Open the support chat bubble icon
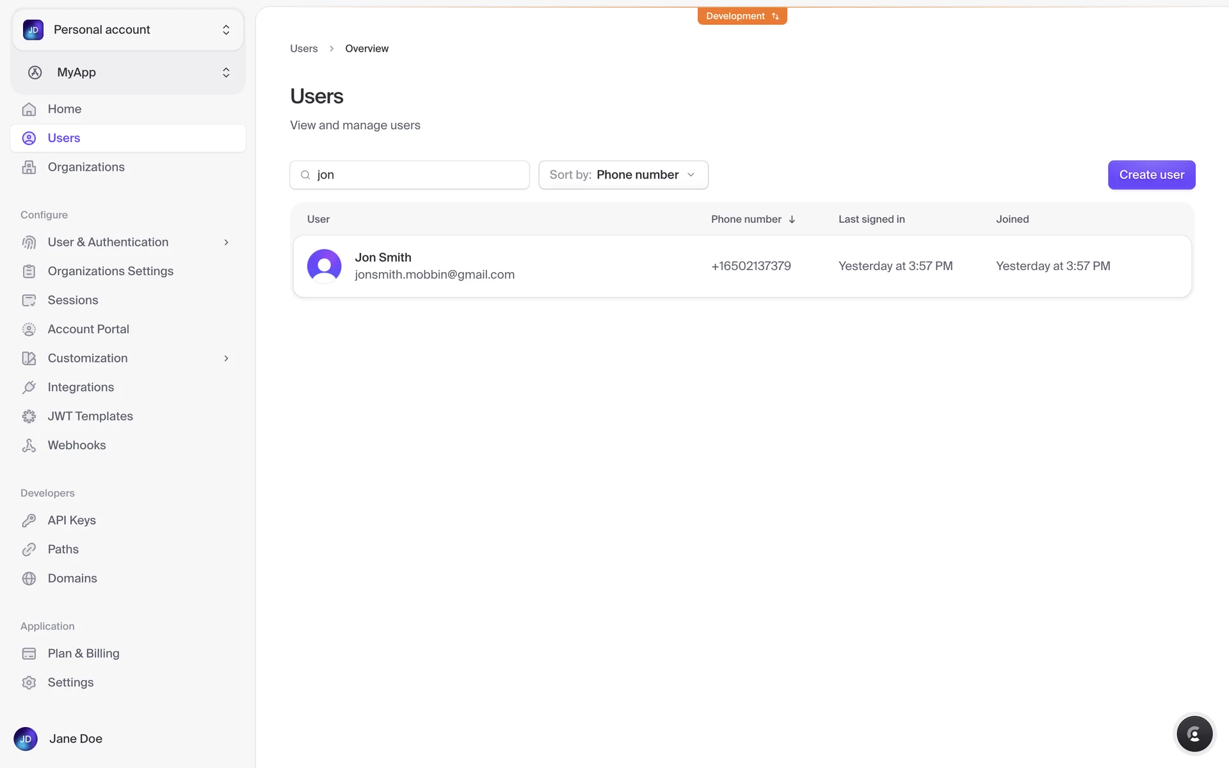1229x768 pixels. [1194, 734]
